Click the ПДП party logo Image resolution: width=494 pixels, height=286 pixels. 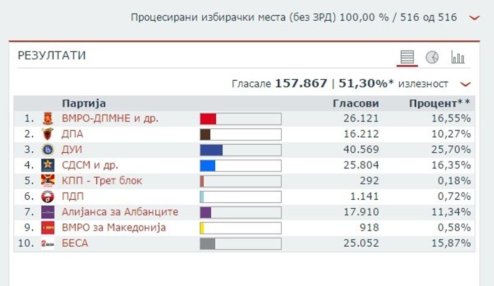pos(47,197)
